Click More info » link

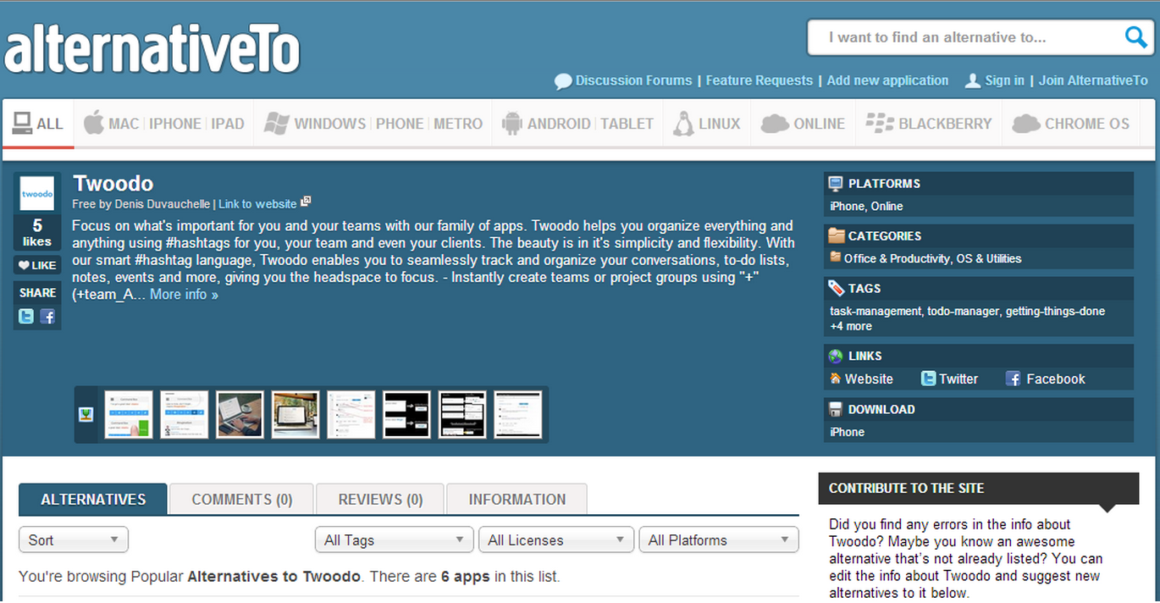pos(184,295)
